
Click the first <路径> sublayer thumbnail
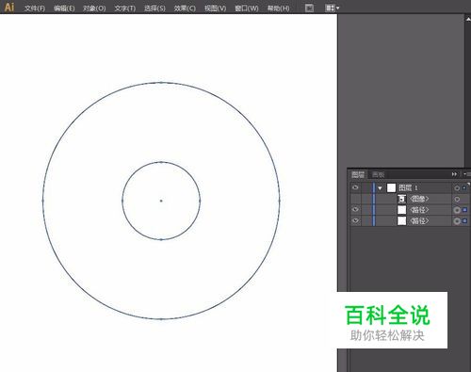(401, 210)
